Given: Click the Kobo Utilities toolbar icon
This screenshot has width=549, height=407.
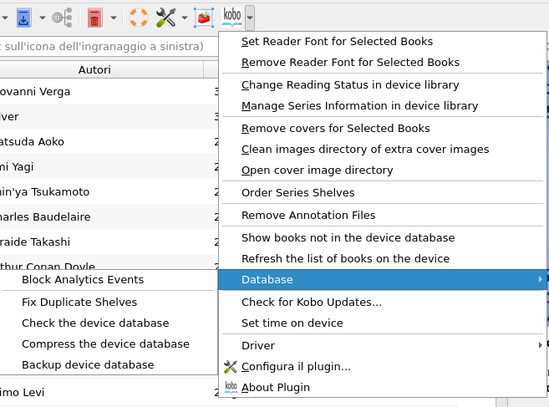Looking at the screenshot, I should click(232, 17).
